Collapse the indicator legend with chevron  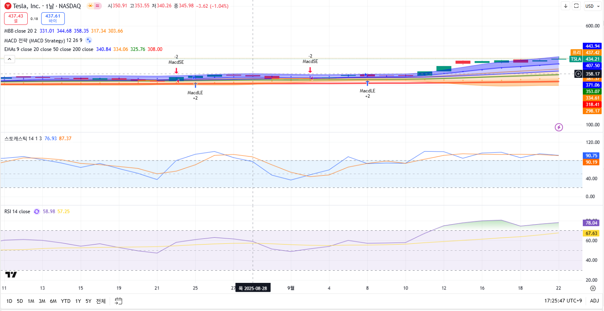click(x=9, y=59)
